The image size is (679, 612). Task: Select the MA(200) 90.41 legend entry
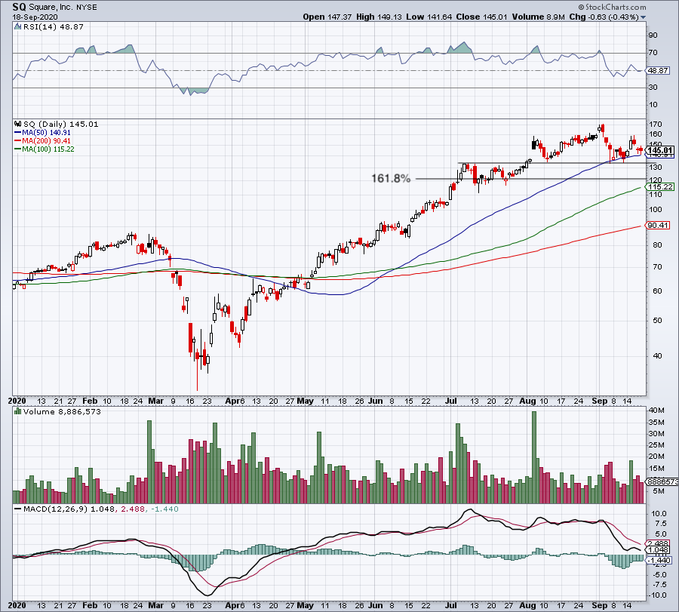(x=42, y=141)
